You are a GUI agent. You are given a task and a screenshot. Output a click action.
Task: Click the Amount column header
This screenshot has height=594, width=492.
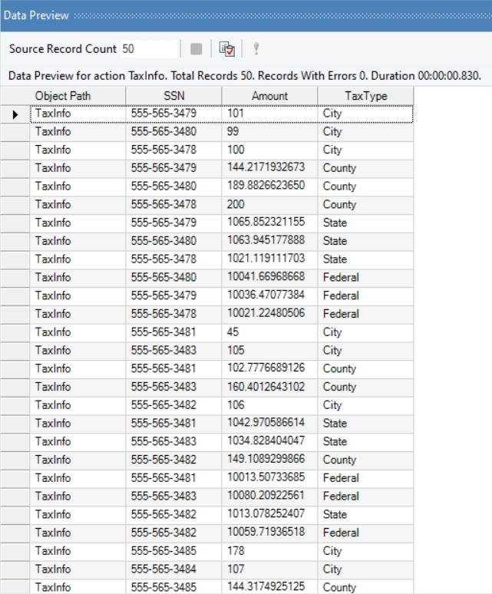(269, 96)
